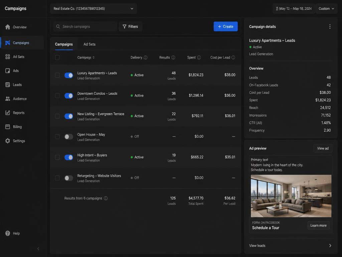Screen dimensions: 342x257
Task: Click the funnel icon in Filters
Action: click(x=124, y=26)
